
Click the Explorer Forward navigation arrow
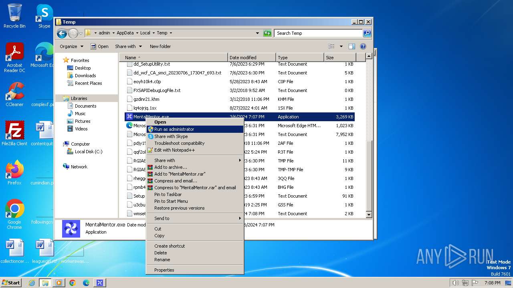73,33
